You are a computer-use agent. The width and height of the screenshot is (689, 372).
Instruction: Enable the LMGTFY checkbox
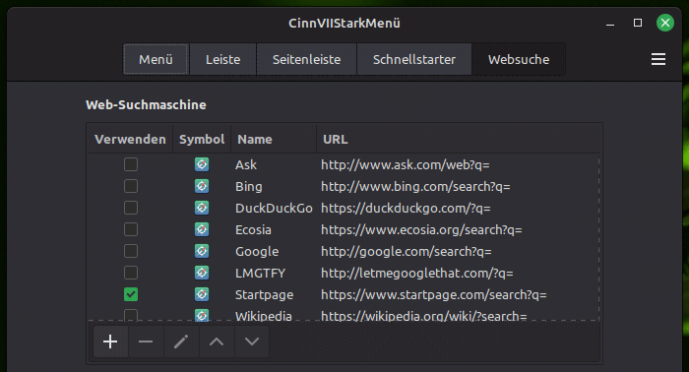[x=131, y=273]
